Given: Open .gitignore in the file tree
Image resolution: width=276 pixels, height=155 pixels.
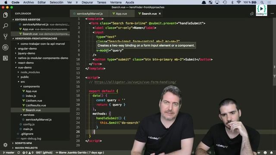Looking at the screenshot, I should tap(27, 134).
